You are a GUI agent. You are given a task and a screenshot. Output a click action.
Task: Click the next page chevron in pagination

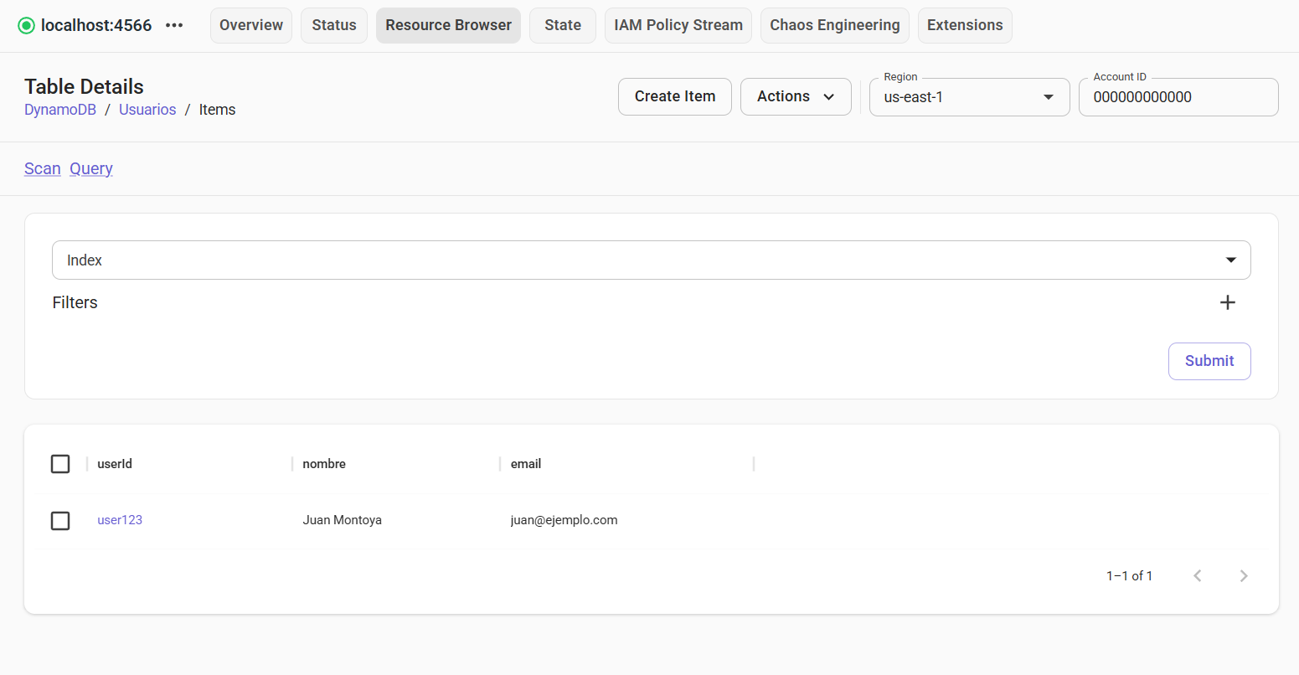click(1244, 575)
